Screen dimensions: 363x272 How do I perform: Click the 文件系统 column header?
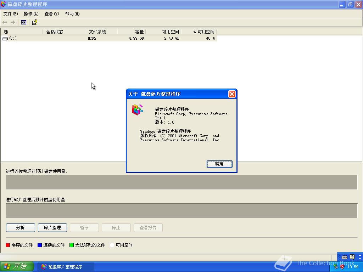click(101, 32)
